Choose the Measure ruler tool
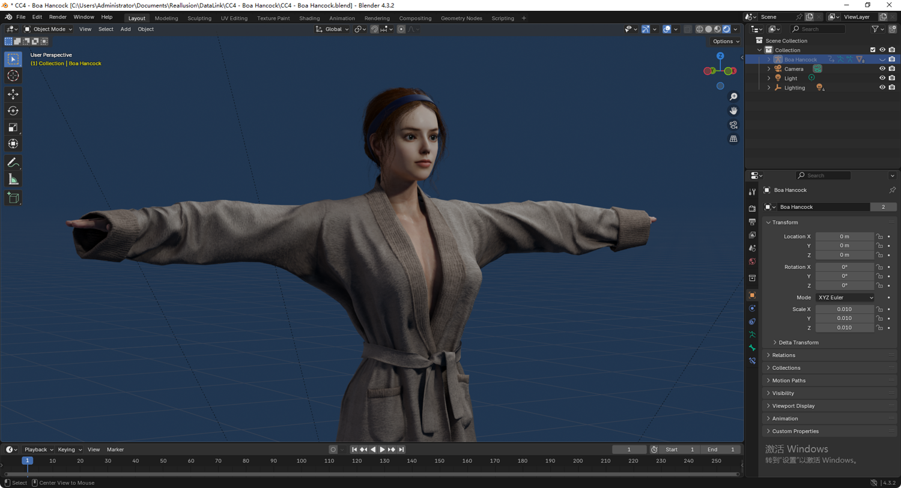Screen dimensions: 901x488 pyautogui.click(x=13, y=179)
